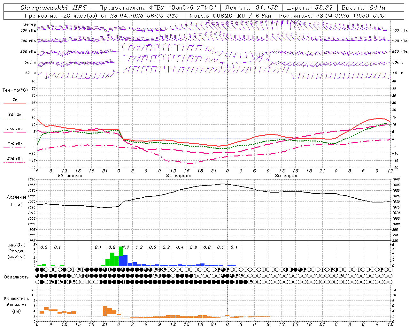Image resolution: width=409 pixels, height=327 pixels.
Task: Click the Ветер wind panel label
Action: coord(29,24)
